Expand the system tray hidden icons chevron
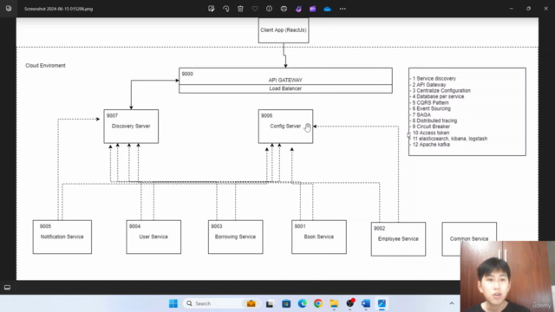Viewport: 555px width, 312px height. (x=452, y=303)
